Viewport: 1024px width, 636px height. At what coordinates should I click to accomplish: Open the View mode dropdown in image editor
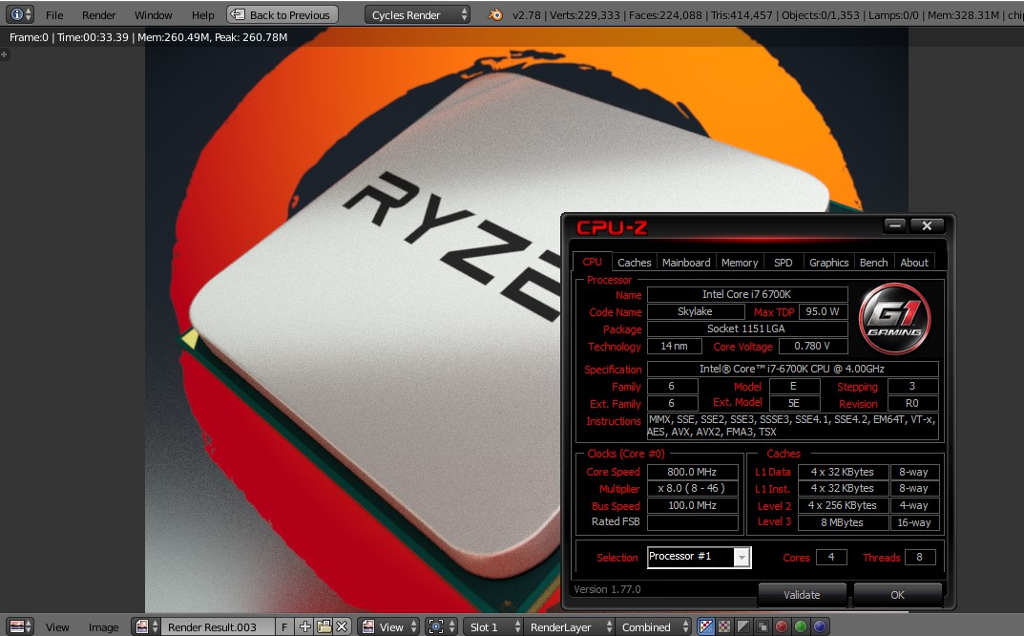[x=390, y=626]
